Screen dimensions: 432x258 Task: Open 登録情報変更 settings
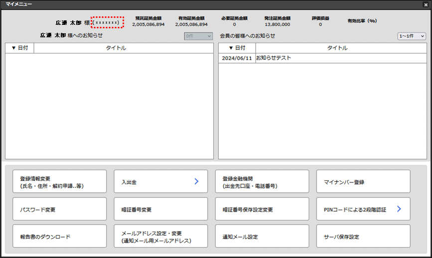point(60,182)
